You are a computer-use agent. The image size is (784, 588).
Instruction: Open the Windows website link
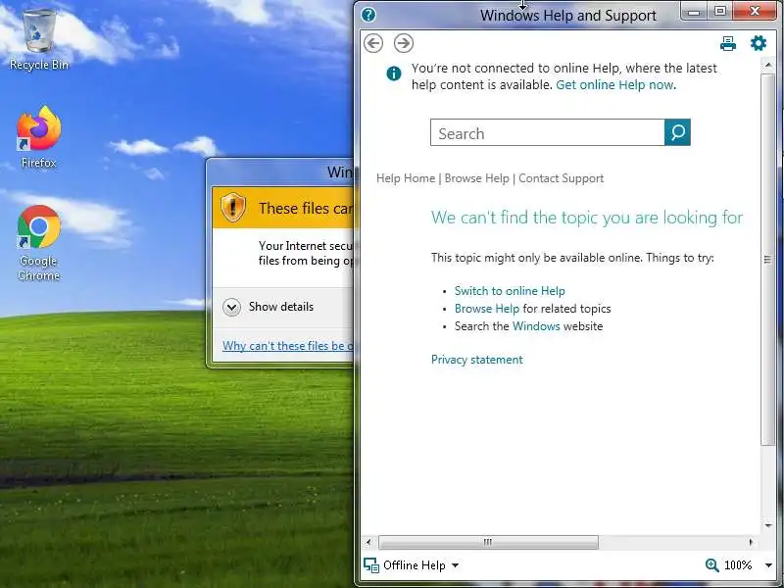(536, 326)
